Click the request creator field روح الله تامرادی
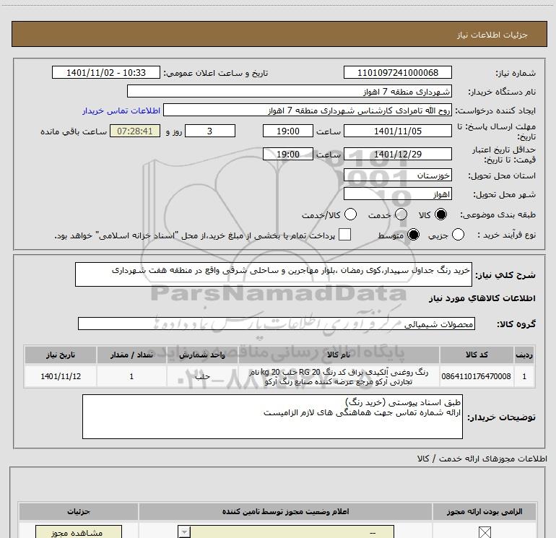 click(307, 110)
